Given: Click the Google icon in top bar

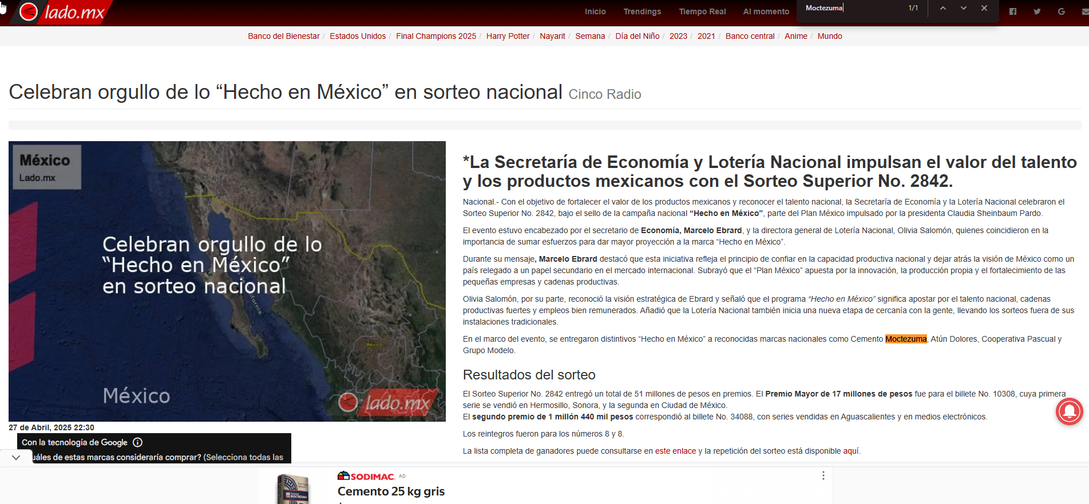Looking at the screenshot, I should [1062, 11].
